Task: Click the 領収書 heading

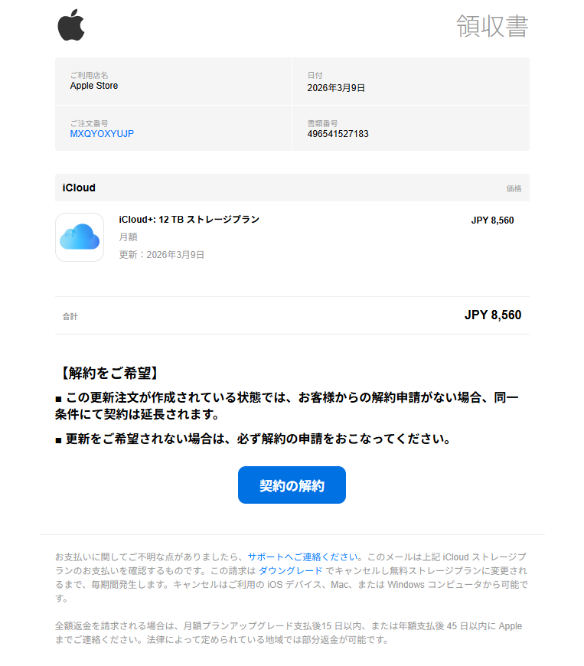Action: point(491,26)
